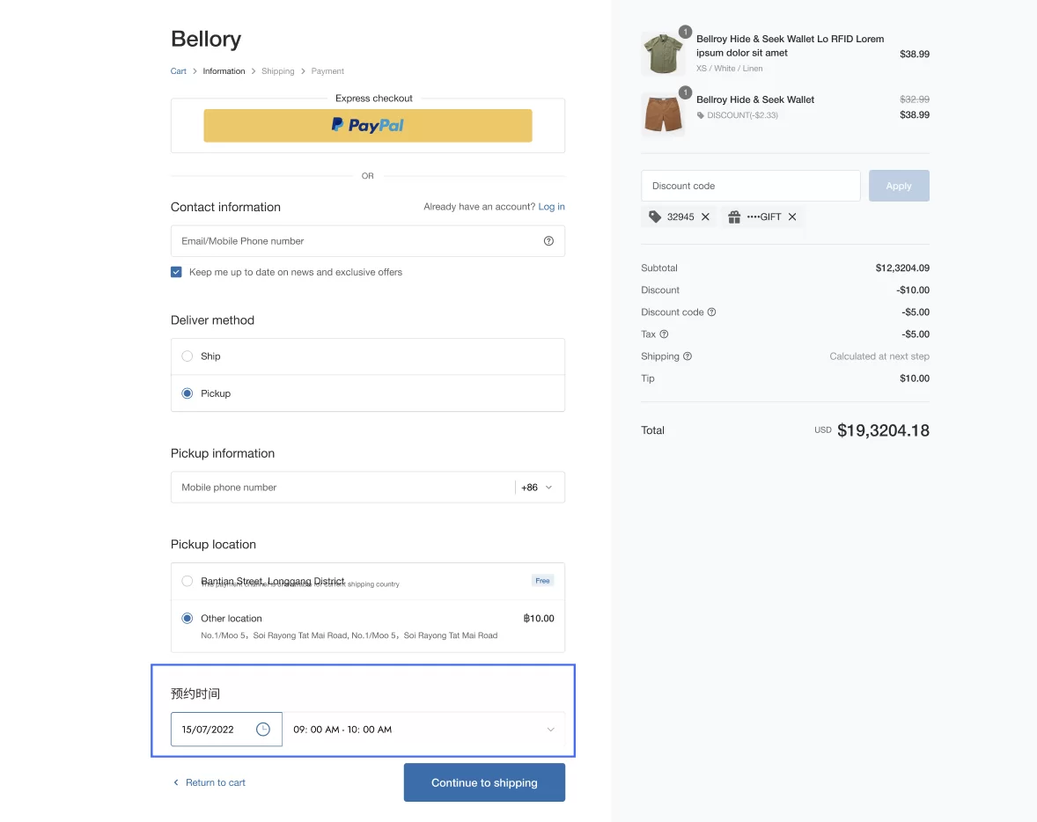The width and height of the screenshot is (1037, 822).
Task: Click the green shirt product thumbnail
Action: (x=663, y=54)
